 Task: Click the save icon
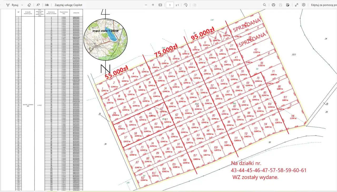pos(281,5)
